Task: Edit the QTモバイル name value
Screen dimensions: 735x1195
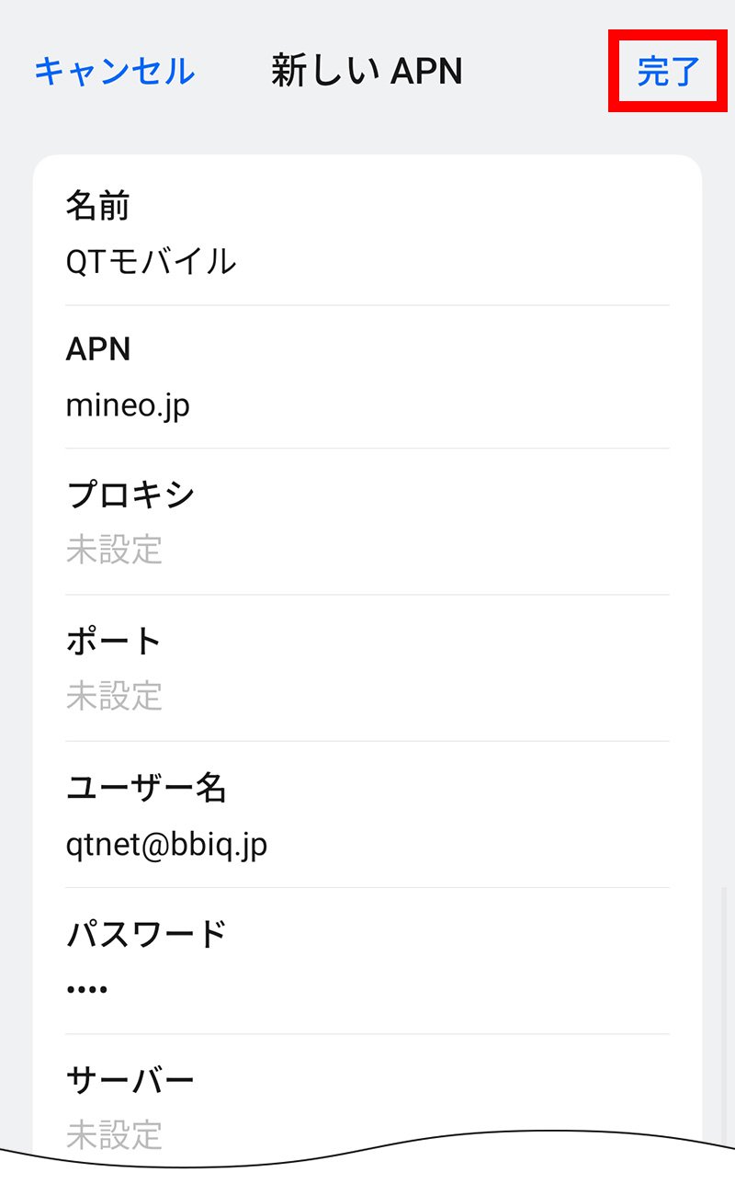Action: click(151, 262)
